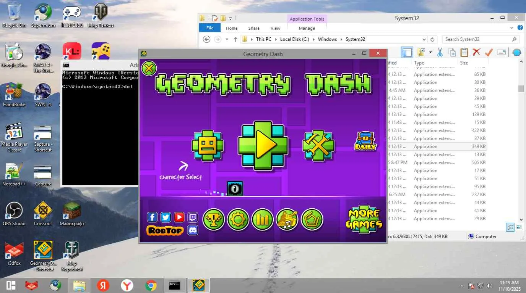
Task: Open the Manage ribbon tab
Action: coord(307,28)
